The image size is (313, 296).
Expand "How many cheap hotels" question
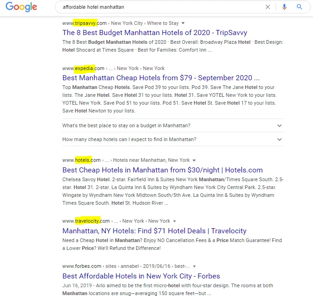pyautogui.click(x=173, y=139)
